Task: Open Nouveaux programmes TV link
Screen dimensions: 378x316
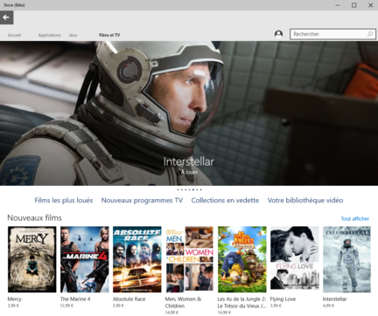Action: (x=142, y=200)
